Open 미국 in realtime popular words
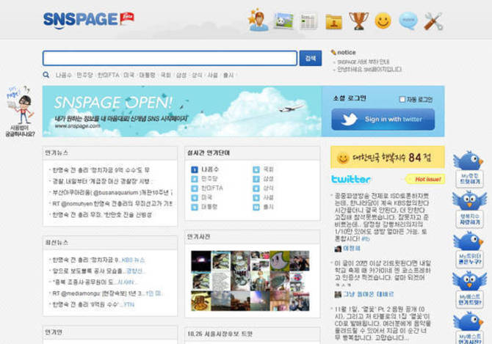 pos(206,198)
